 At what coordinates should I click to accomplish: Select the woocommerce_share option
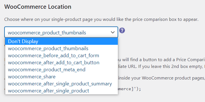[x=61, y=77]
